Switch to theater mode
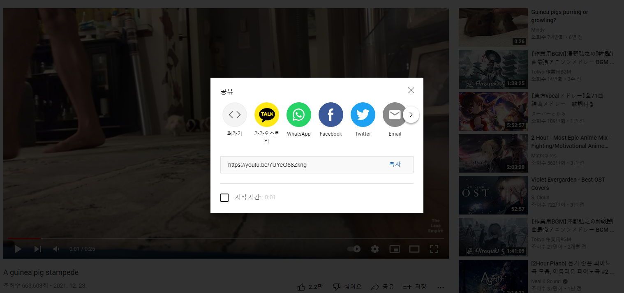The image size is (624, 293). click(x=414, y=249)
